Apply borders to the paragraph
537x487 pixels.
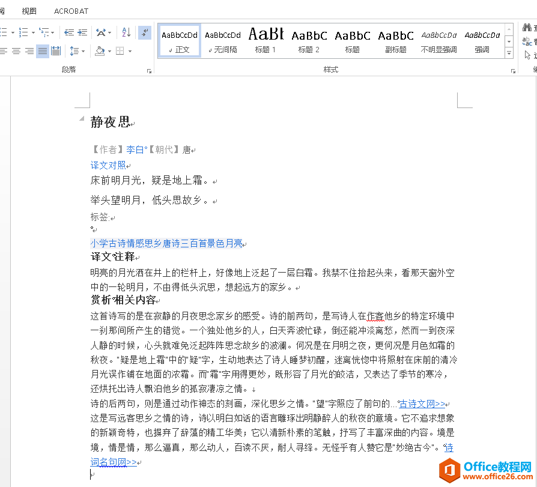point(120,52)
